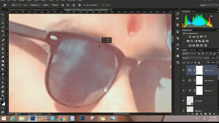The image size is (219, 123).
Task: Toggle lock all for layer
Action: tap(199, 63)
